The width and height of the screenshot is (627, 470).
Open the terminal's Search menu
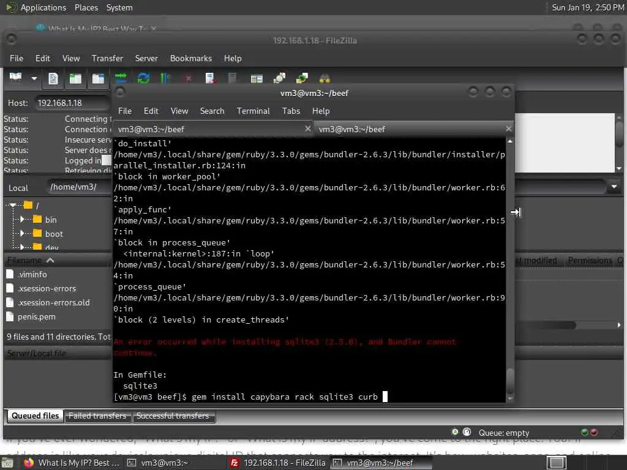(x=212, y=111)
